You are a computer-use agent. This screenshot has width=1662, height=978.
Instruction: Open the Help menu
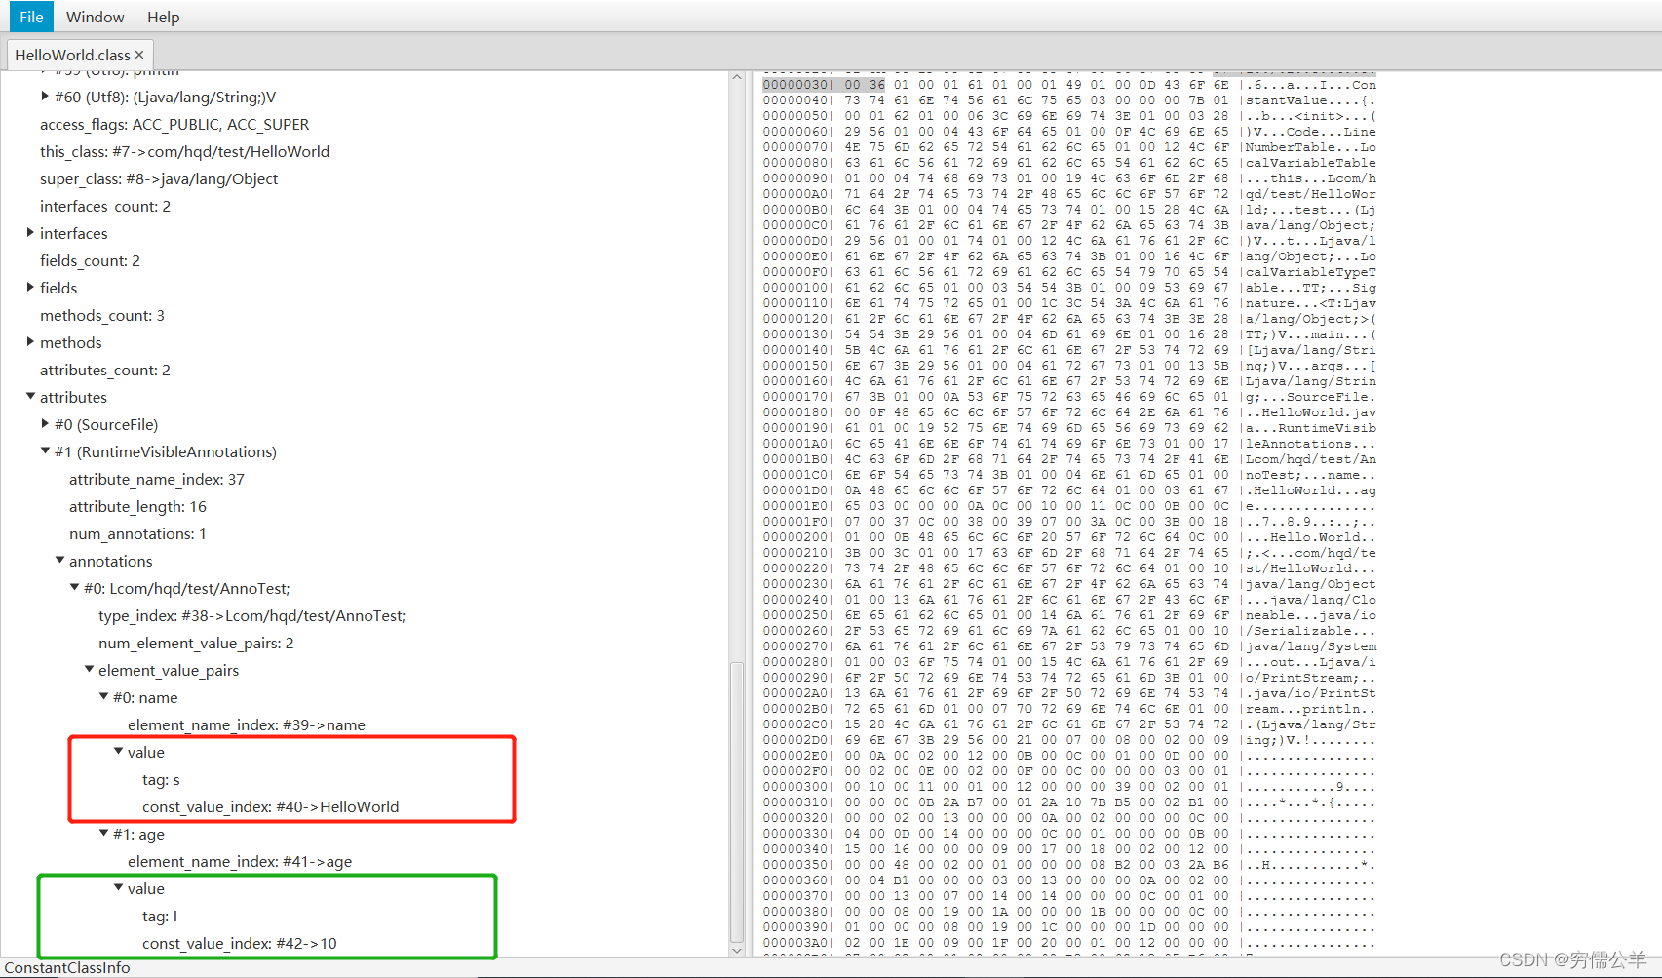tap(164, 17)
